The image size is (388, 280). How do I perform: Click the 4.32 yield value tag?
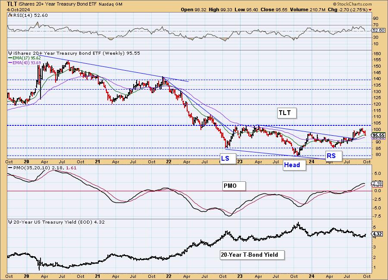coord(378,234)
